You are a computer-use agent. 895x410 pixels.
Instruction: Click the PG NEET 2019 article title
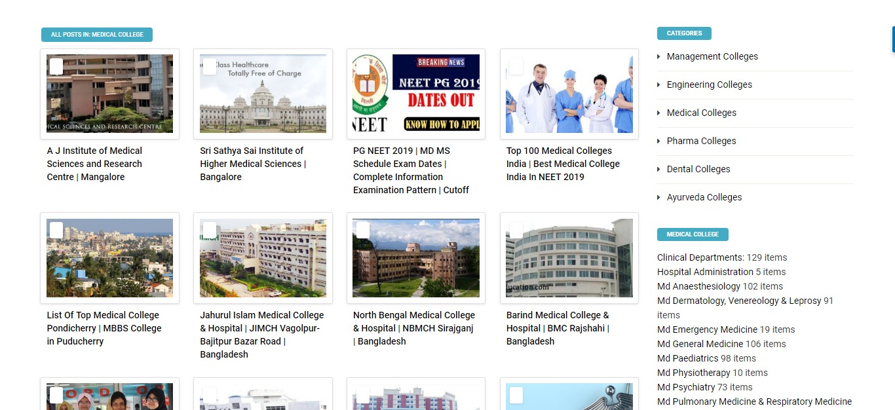click(411, 170)
